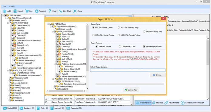Click Notes(0) icon in dialog tree
Image resolution: width=211 pixels, height=112 pixels.
coord(60,61)
